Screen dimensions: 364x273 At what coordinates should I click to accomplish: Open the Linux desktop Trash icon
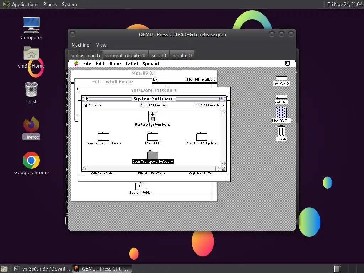tap(31, 93)
